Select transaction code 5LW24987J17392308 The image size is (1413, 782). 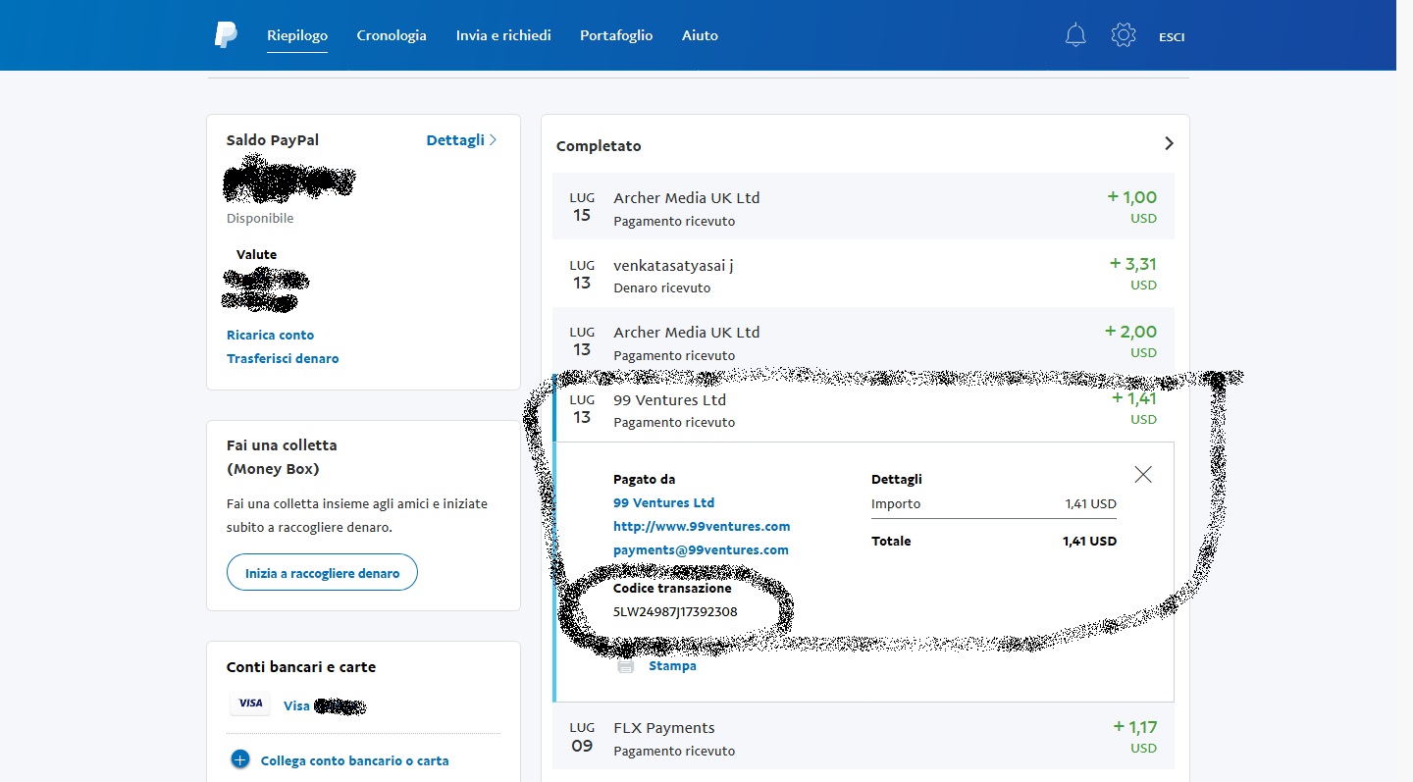(x=675, y=612)
